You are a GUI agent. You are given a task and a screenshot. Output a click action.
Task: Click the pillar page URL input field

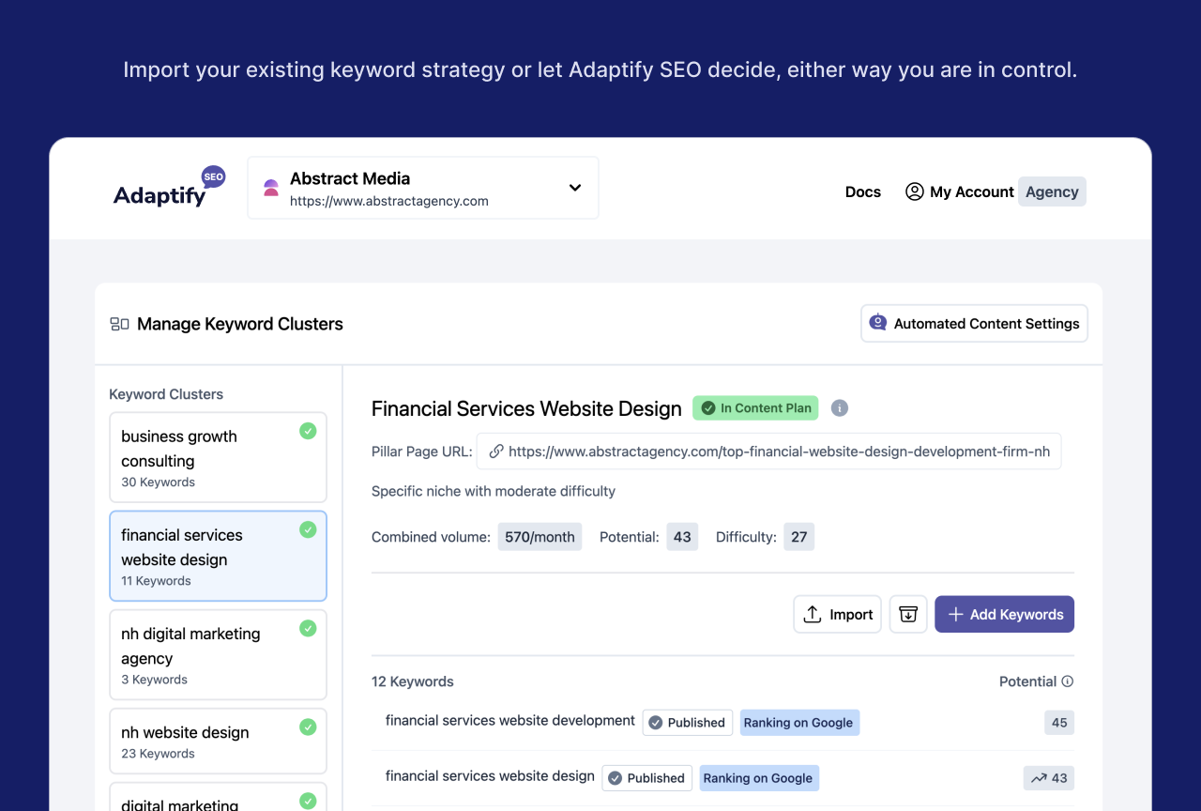click(769, 451)
